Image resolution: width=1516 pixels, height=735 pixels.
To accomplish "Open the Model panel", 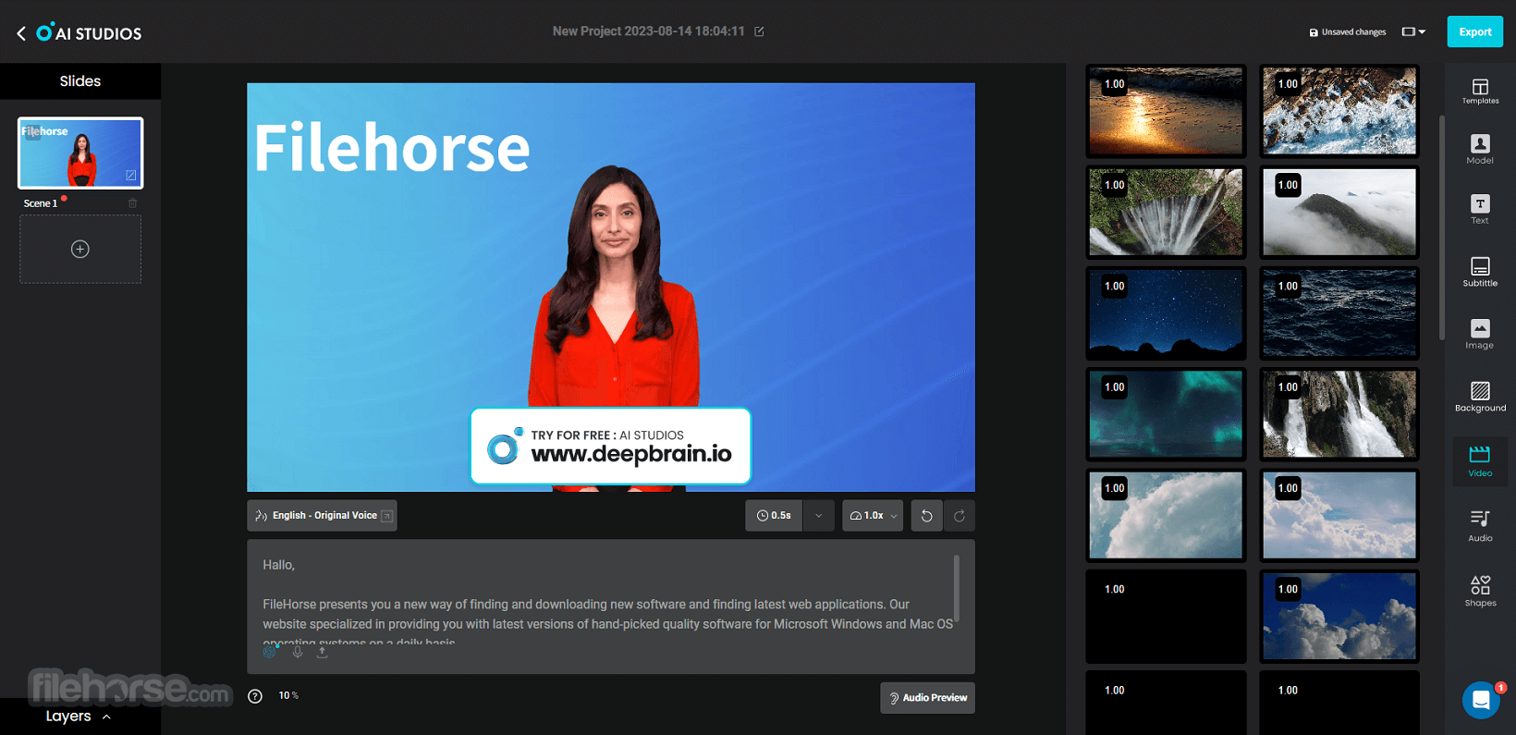I will tap(1480, 150).
